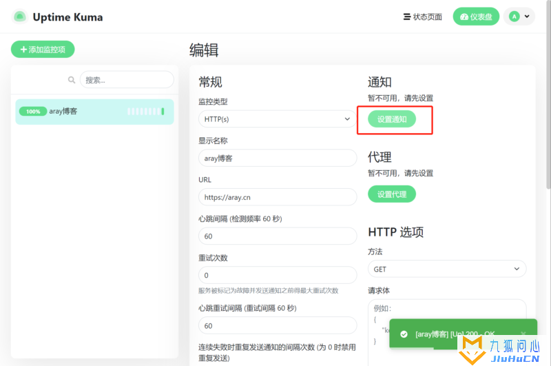Click the search magnifier icon

click(x=72, y=80)
